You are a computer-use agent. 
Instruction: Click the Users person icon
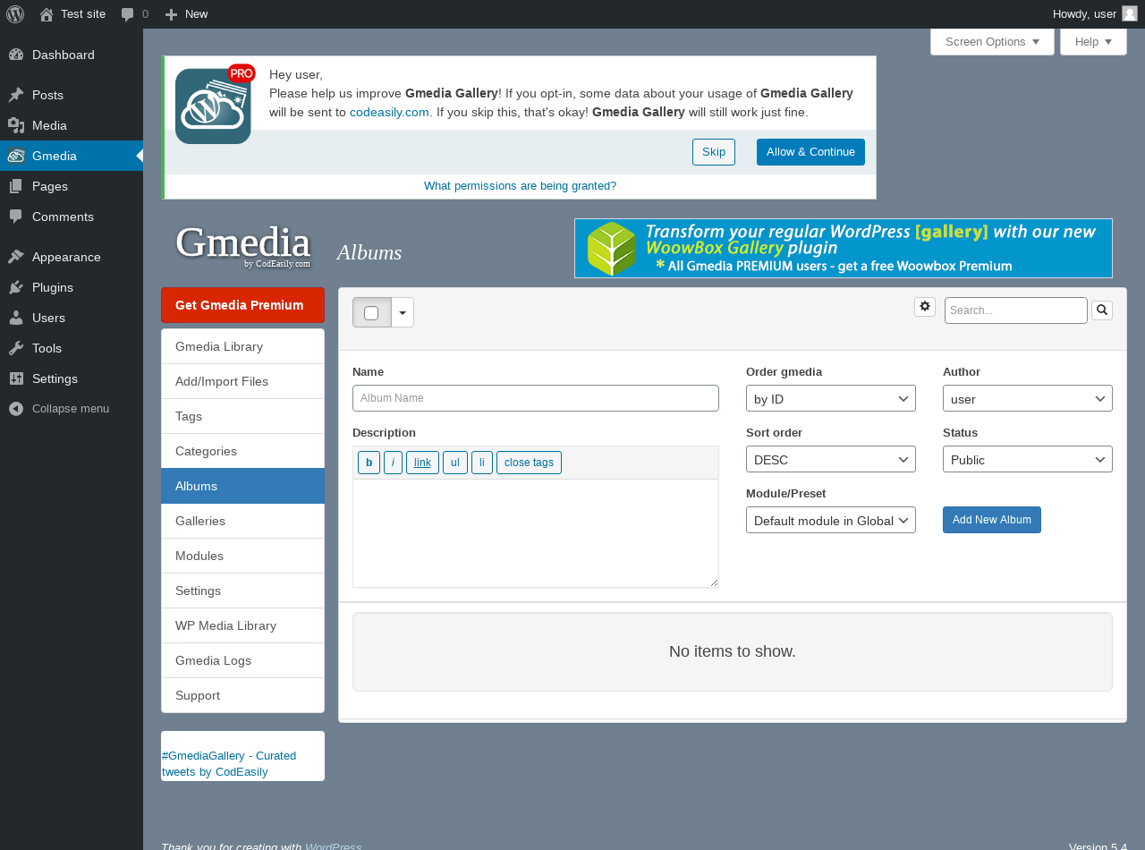[x=16, y=318]
